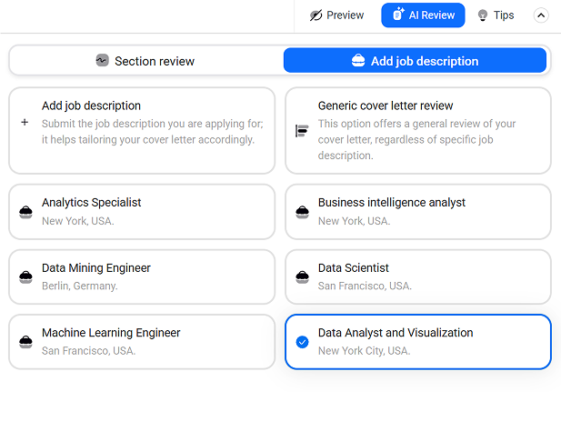
Task: Click the plus icon to add job description
Action: [x=25, y=123]
